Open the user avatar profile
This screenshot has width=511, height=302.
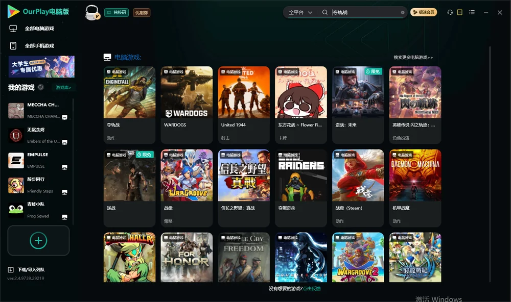[92, 12]
